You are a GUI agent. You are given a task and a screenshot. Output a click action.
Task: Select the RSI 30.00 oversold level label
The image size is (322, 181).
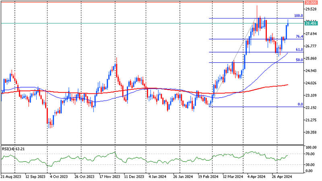[310, 165]
